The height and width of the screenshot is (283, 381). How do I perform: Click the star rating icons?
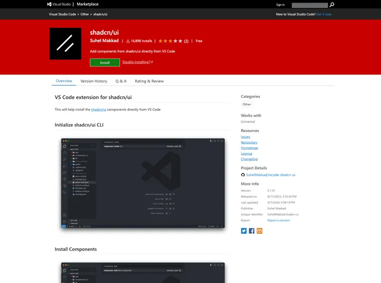pos(170,41)
